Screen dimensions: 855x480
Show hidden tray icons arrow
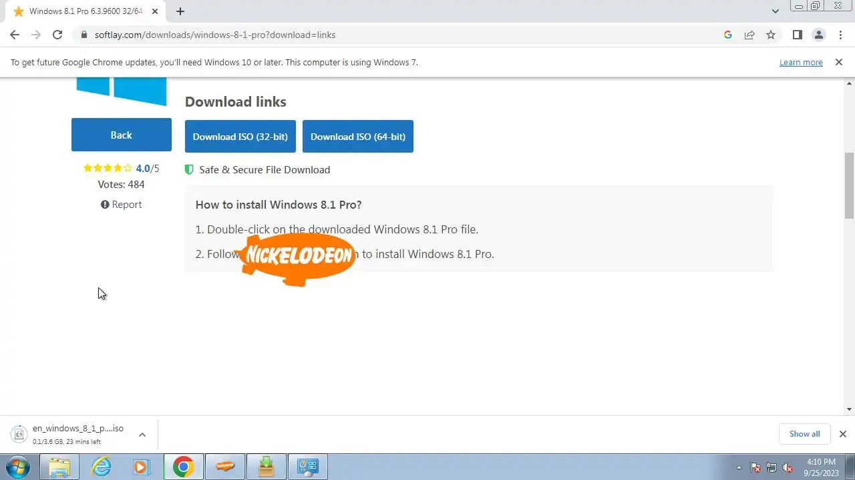739,467
